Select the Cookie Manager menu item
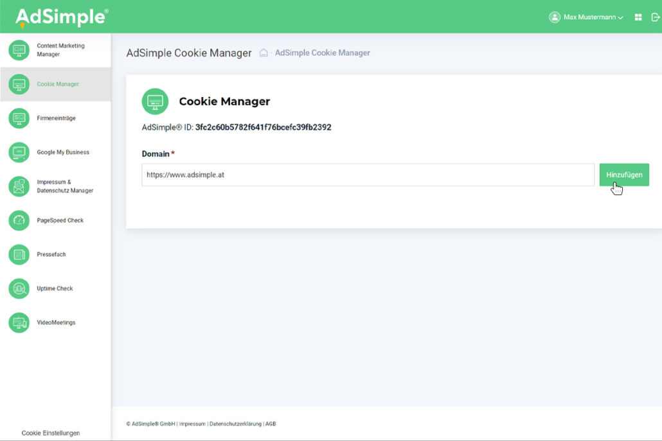Viewport: 662px width, 441px height. (x=58, y=84)
